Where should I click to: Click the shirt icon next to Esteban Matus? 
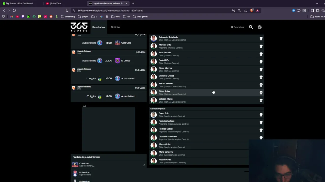261,100
